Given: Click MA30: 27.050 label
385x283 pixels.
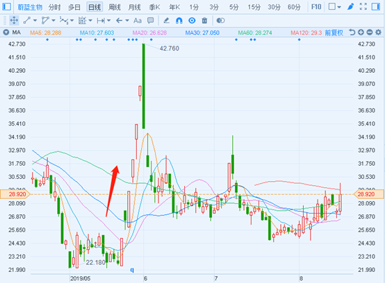Looking at the screenshot, I should [x=202, y=33].
